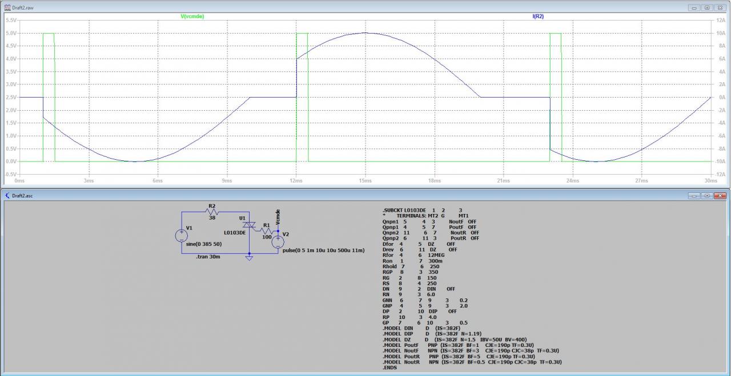Click the V(vcmde) trace label
731x376 pixels.
(192, 17)
